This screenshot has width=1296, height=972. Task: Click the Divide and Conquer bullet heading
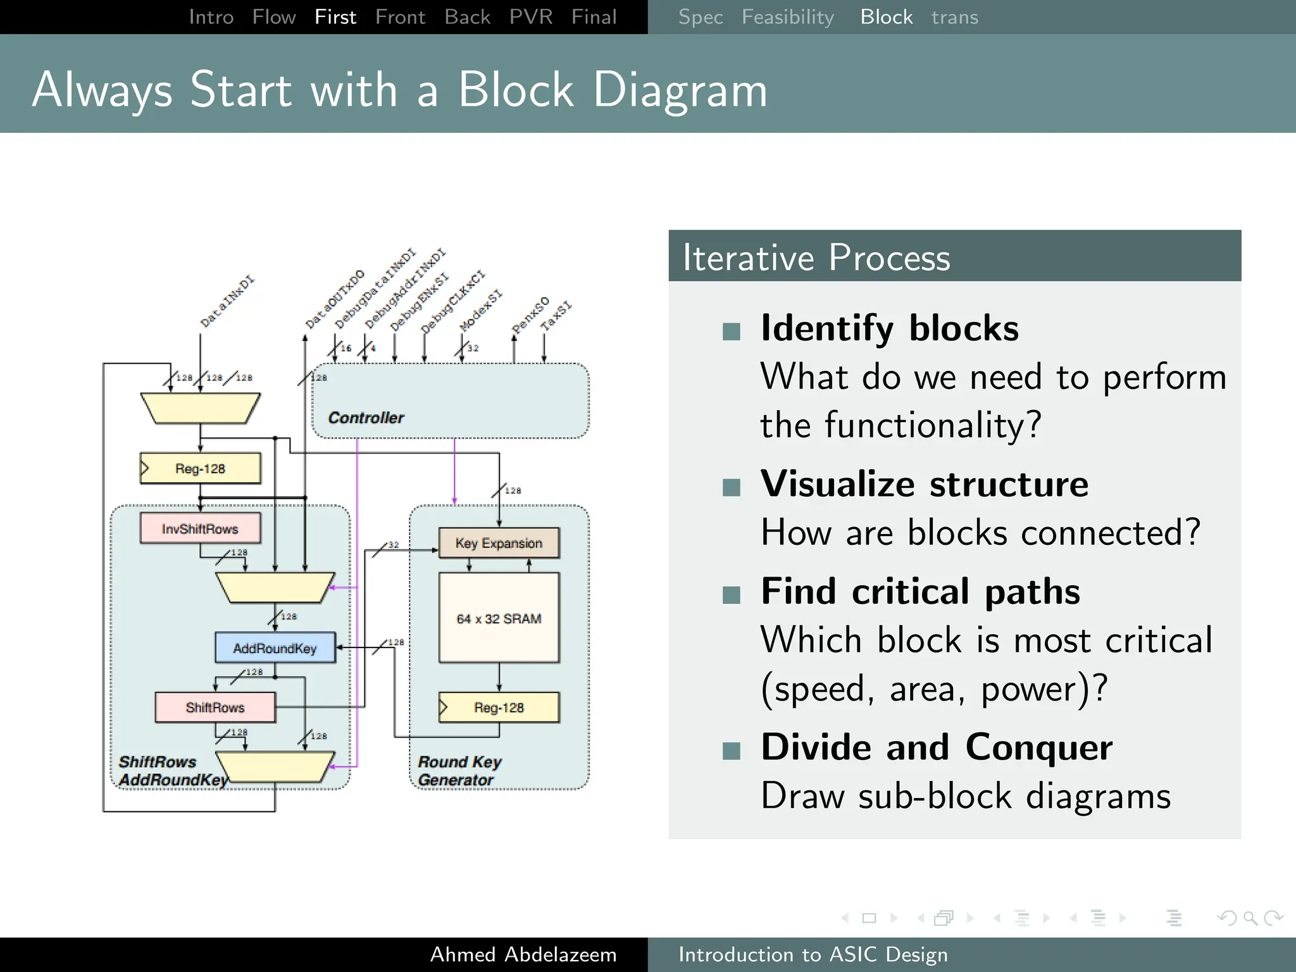pyautogui.click(x=937, y=747)
